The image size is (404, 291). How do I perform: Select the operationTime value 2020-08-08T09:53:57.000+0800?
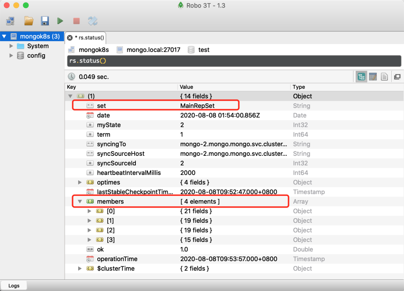(229, 259)
